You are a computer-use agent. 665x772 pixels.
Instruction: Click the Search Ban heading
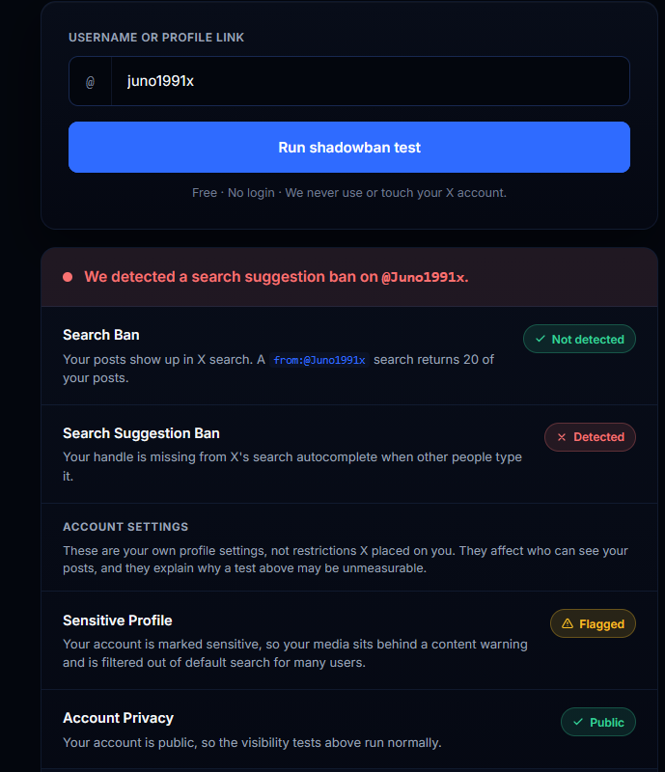pyautogui.click(x=101, y=335)
